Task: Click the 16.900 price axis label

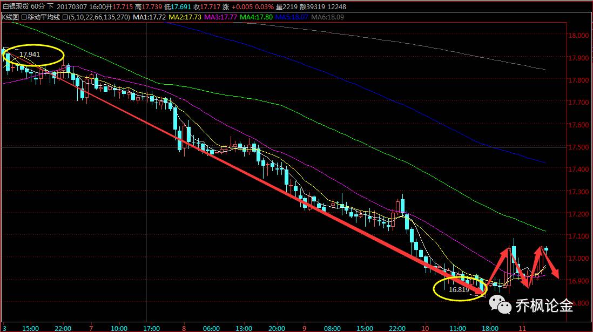Action: tap(578, 281)
